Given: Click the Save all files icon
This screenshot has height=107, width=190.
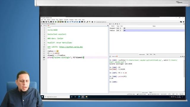Looking at the screenshot, I should coord(49,22).
